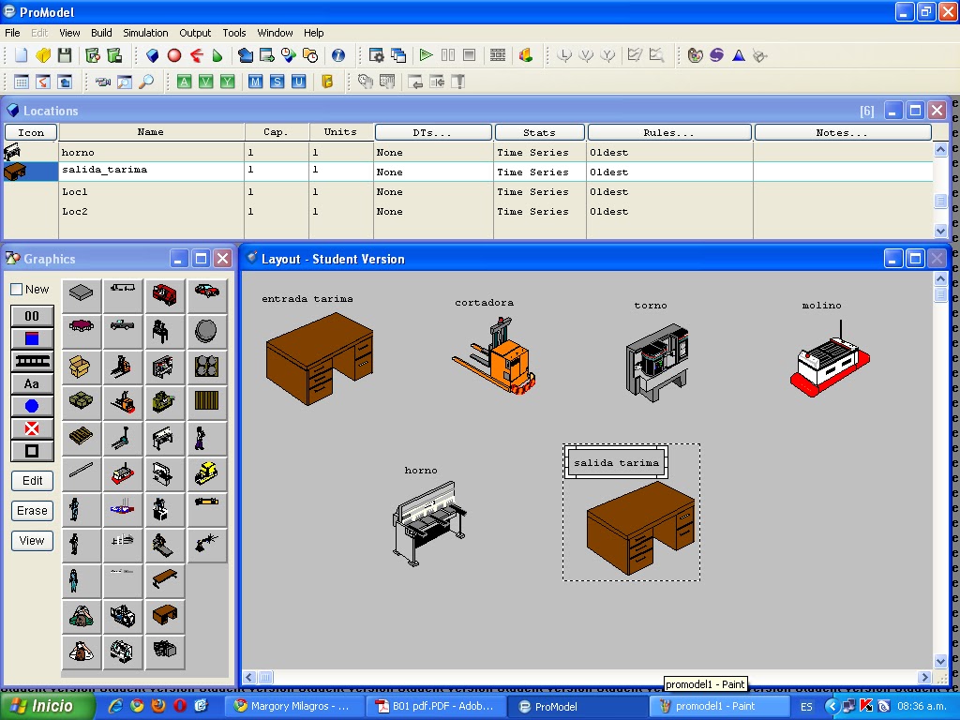Select the cardboard box graphic
The width and height of the screenshot is (960, 720).
coord(81,367)
